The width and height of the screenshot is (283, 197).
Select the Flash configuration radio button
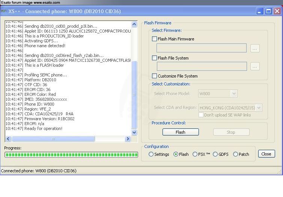[x=176, y=154]
